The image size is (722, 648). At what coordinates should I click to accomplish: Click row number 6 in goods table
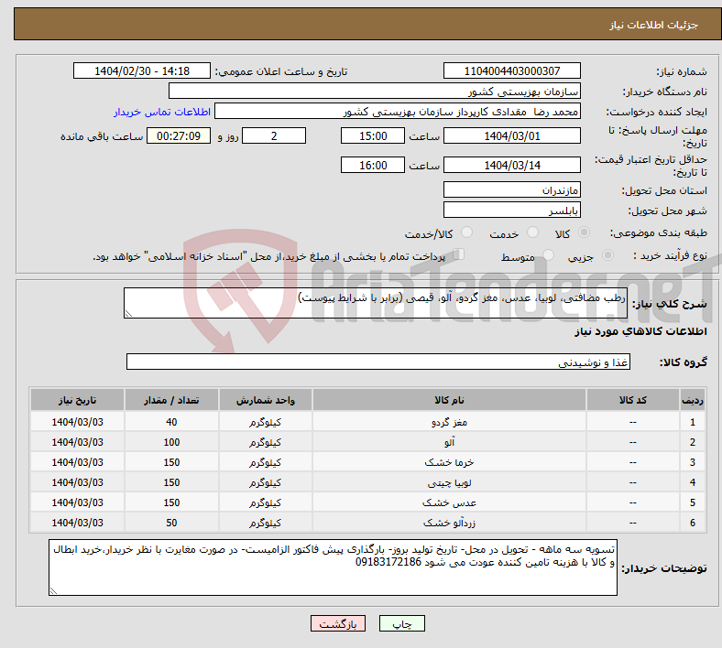692,523
